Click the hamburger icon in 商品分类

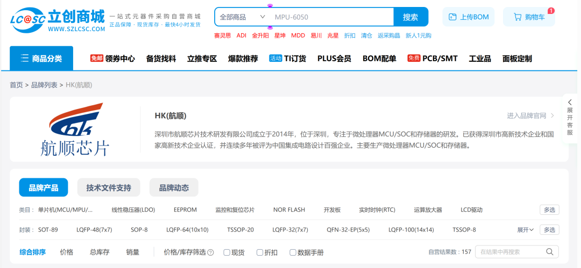(25, 59)
